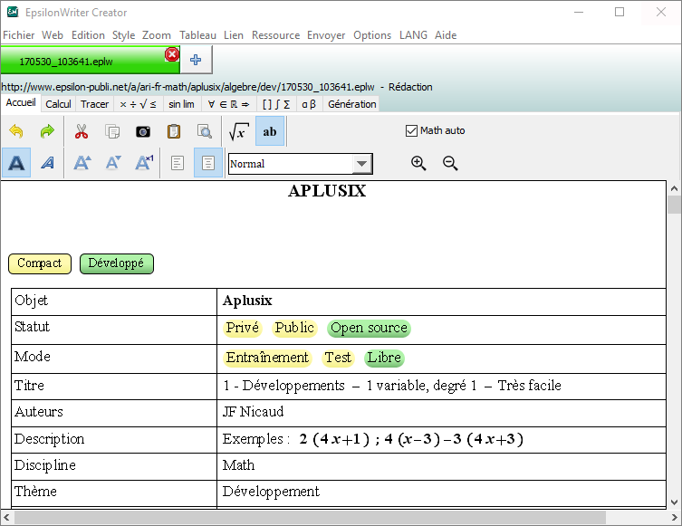Click the green redo arrow icon
682x526 pixels.
(47, 131)
